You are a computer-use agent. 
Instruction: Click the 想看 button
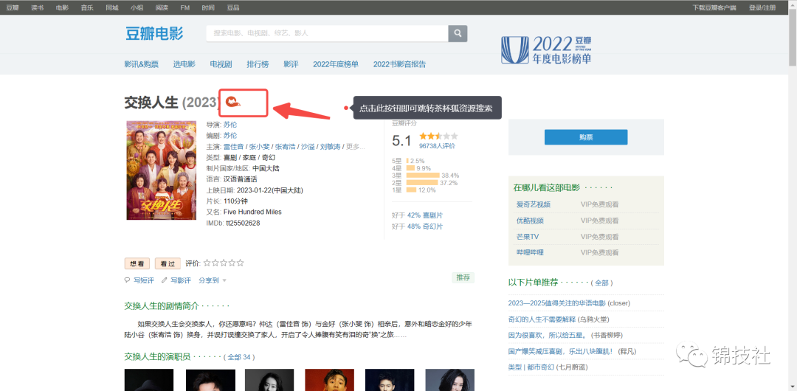[x=137, y=263]
